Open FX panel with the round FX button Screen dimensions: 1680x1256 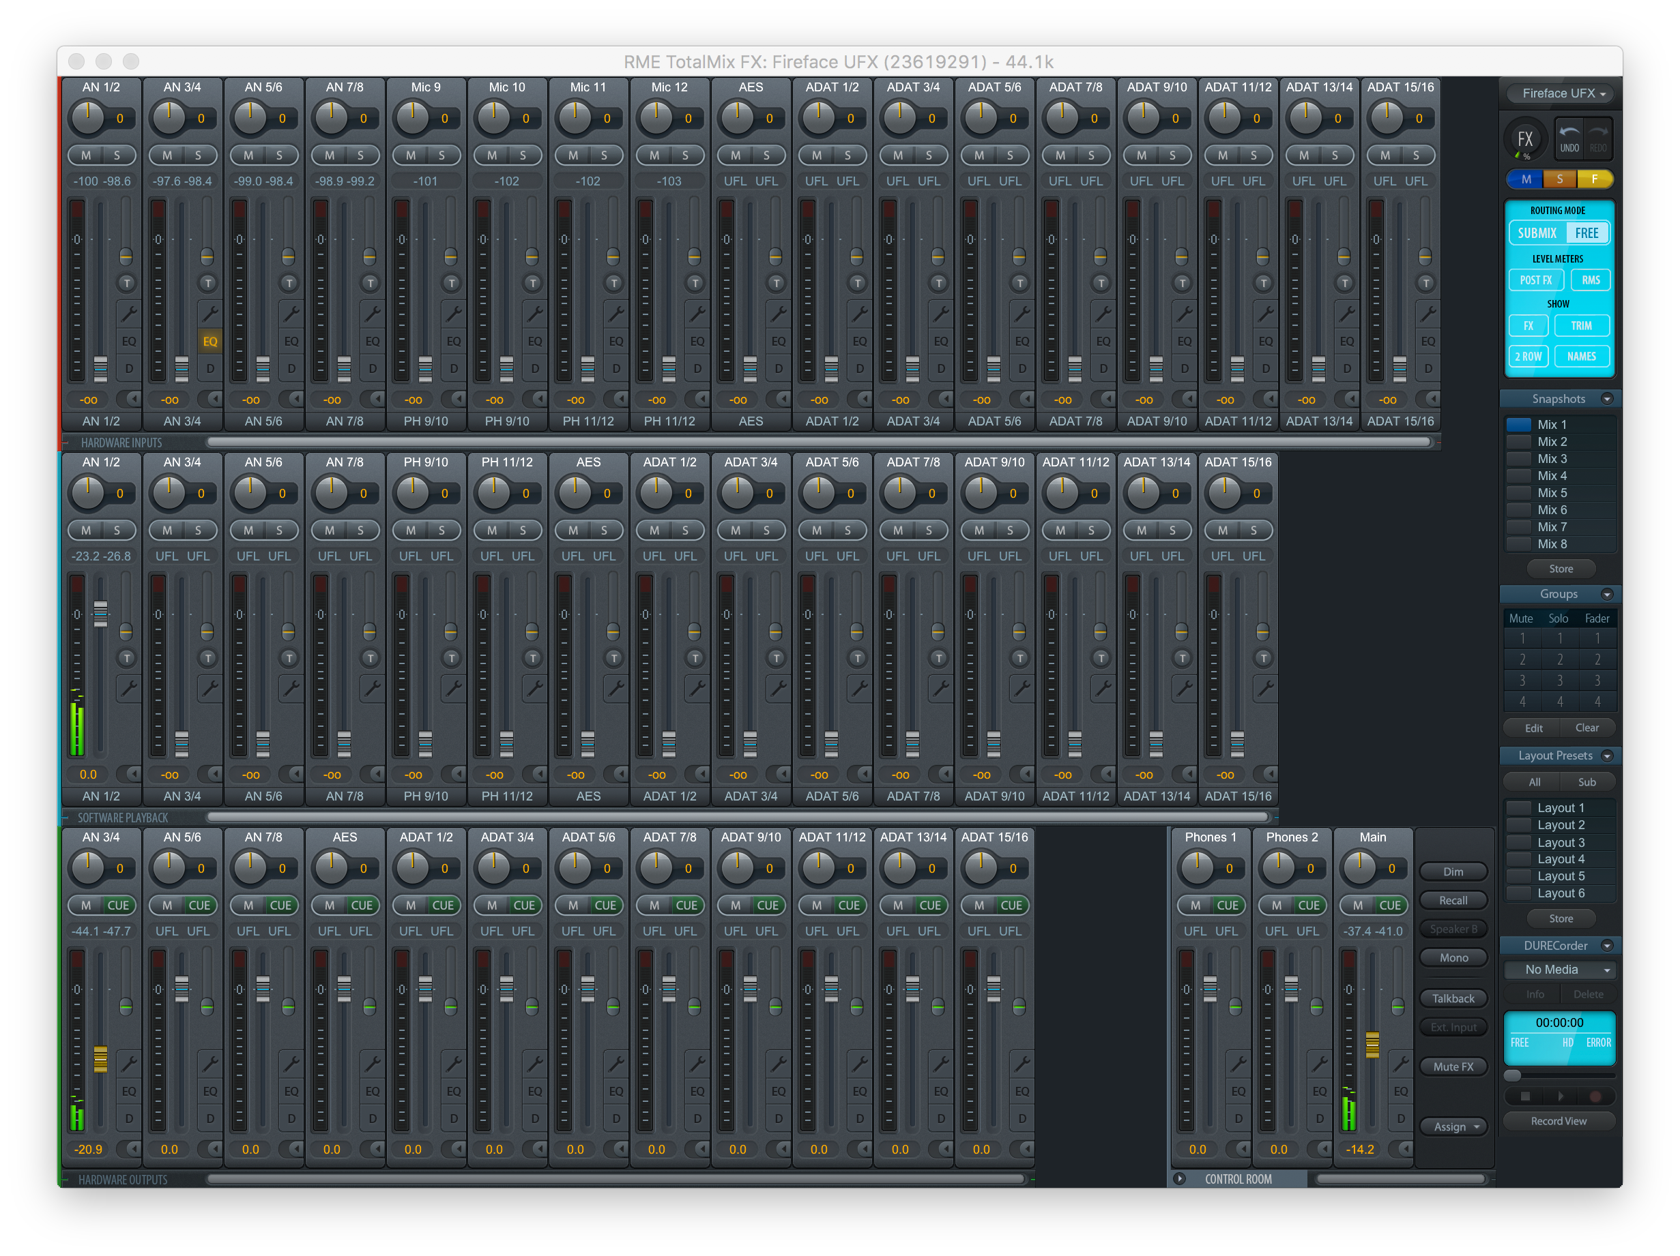coord(1524,139)
